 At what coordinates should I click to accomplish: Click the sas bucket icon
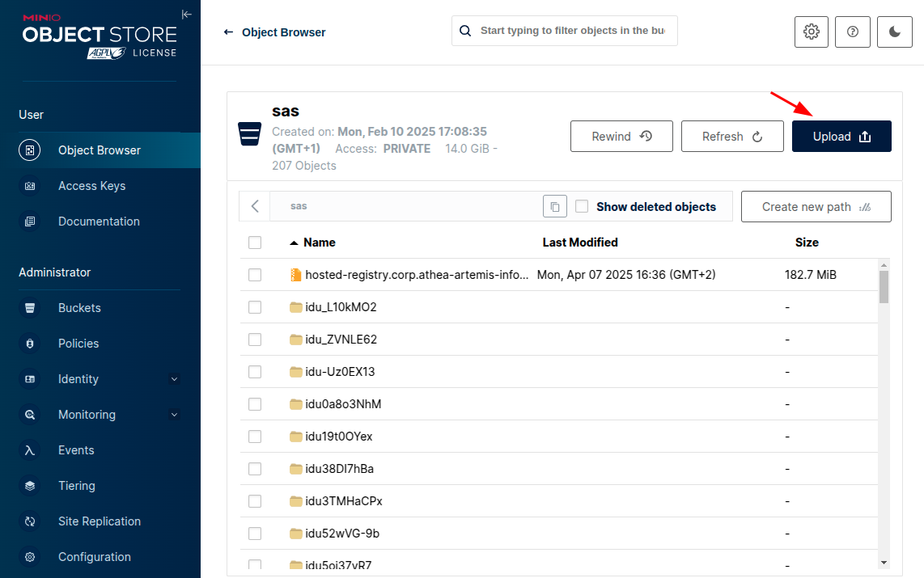tap(249, 134)
